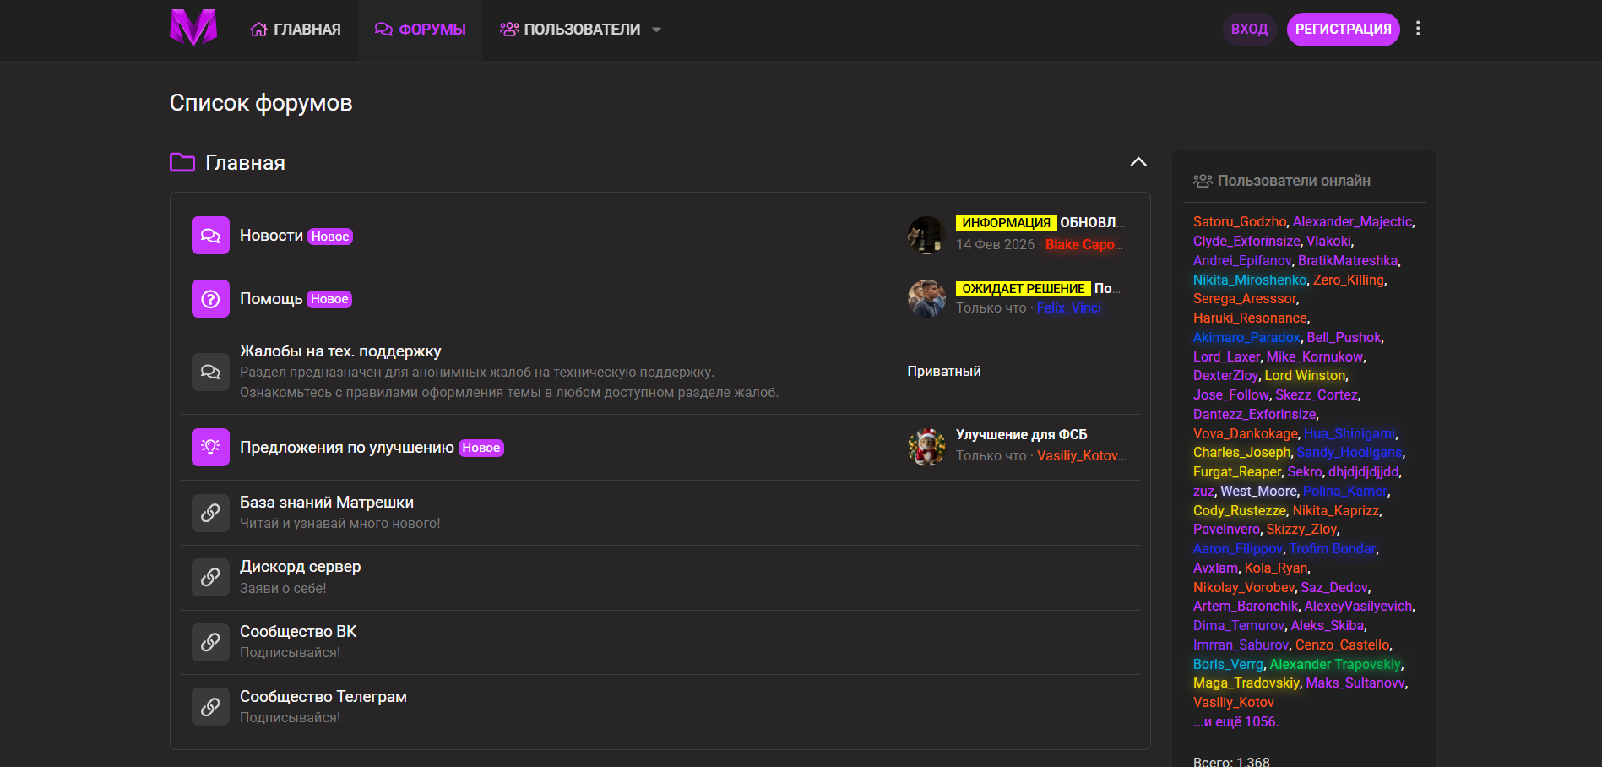Click the Дискорд сервер link icon
This screenshot has height=767, width=1602.
(x=210, y=577)
